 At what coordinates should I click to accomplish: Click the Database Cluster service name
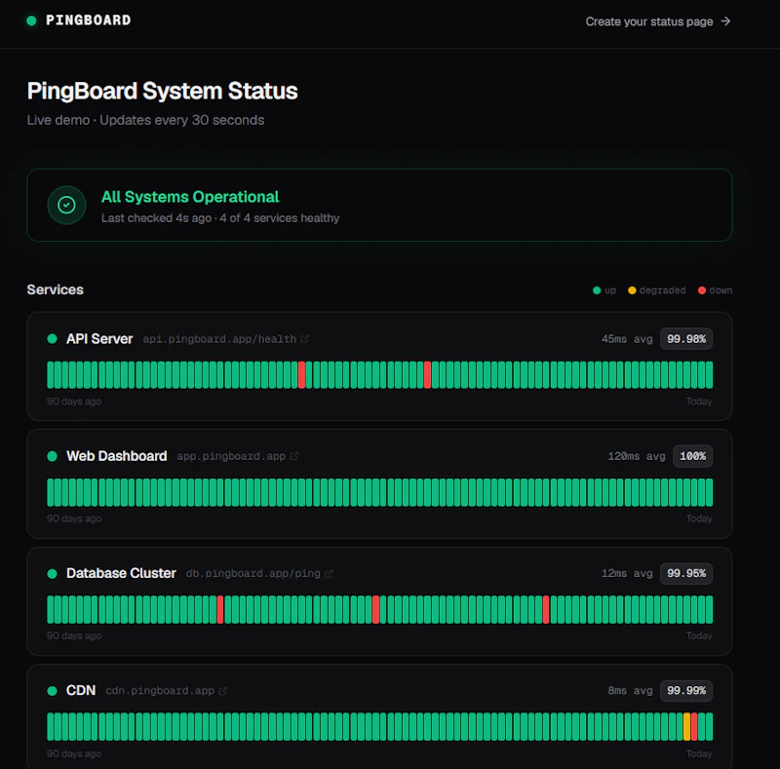121,573
